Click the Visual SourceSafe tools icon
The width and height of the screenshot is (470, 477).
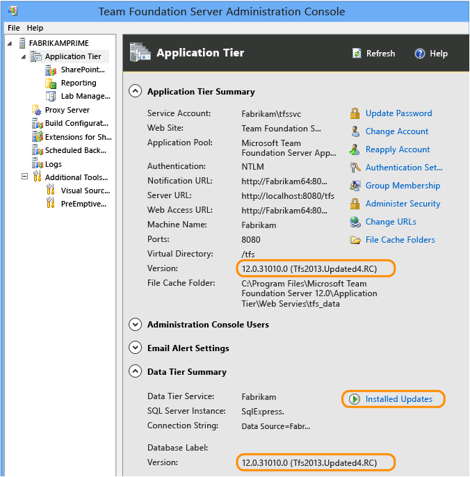pos(51,190)
